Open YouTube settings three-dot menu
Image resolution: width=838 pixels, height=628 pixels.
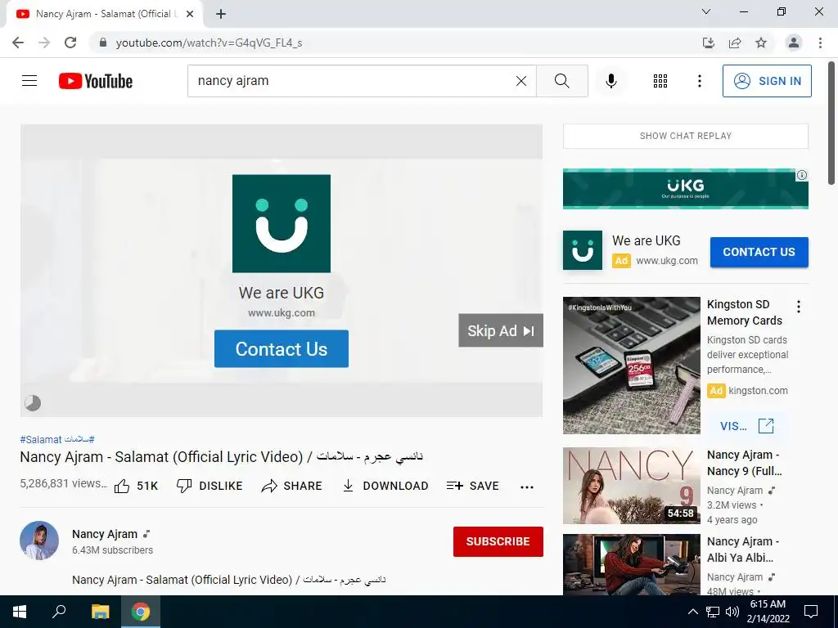coord(699,81)
